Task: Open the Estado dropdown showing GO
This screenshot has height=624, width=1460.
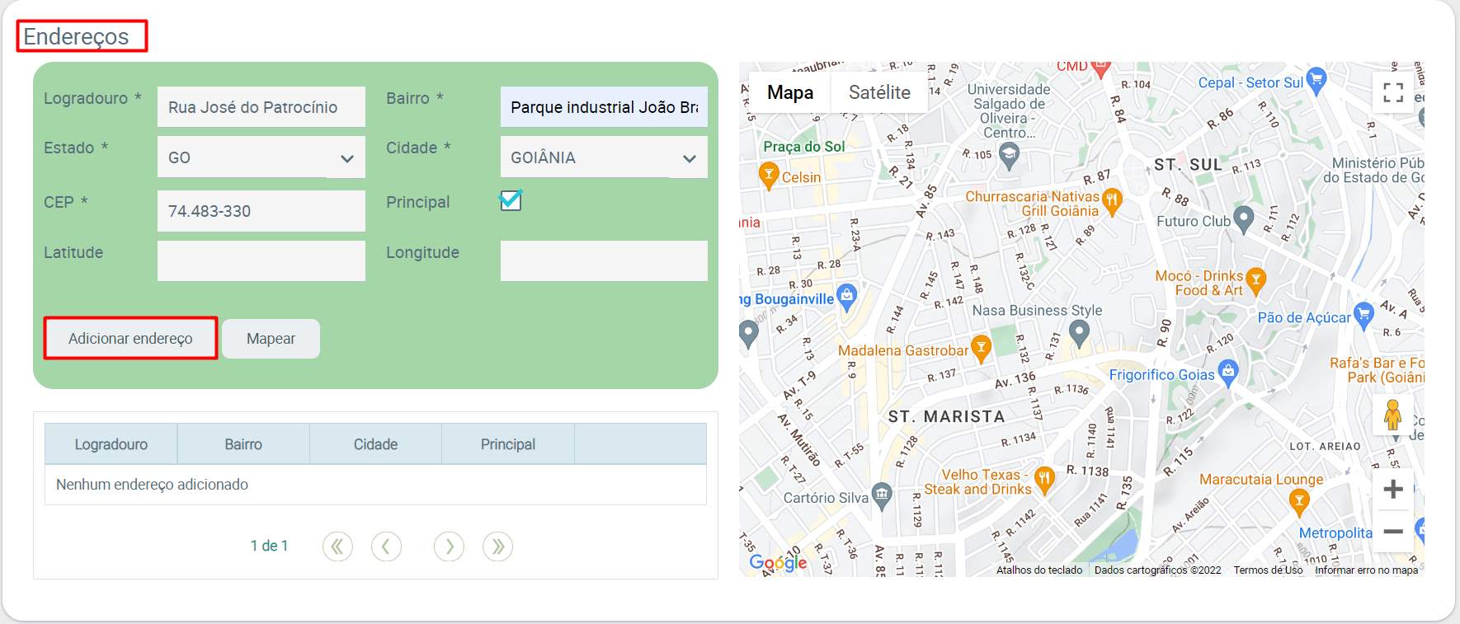Action: [x=261, y=157]
